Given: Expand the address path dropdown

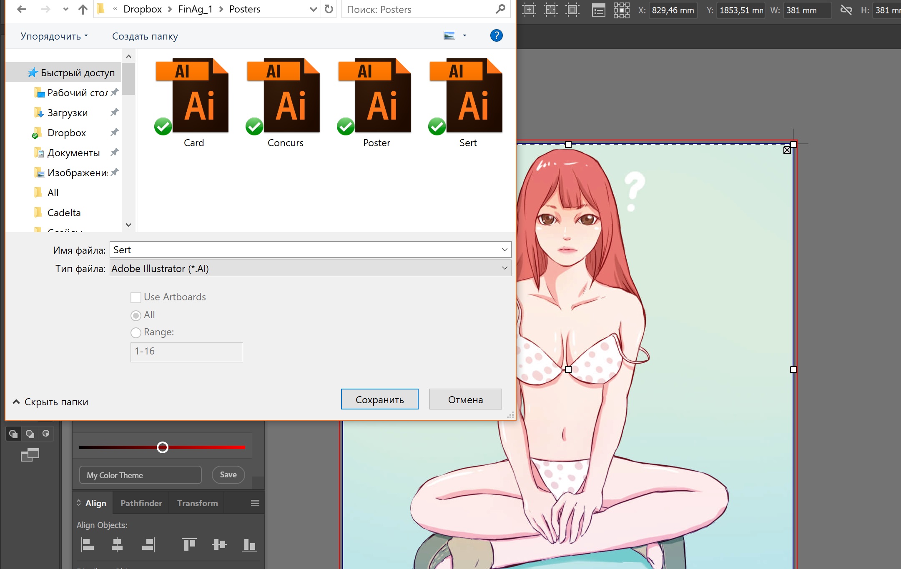Looking at the screenshot, I should (x=314, y=9).
